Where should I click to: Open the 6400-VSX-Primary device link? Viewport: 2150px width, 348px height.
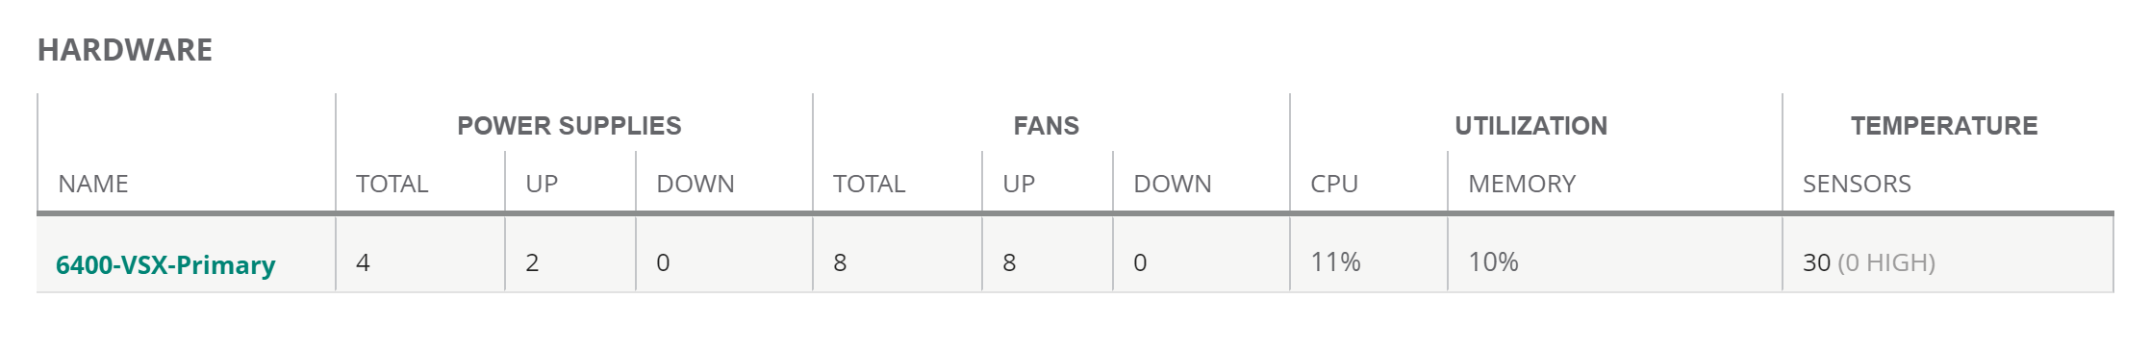(165, 265)
